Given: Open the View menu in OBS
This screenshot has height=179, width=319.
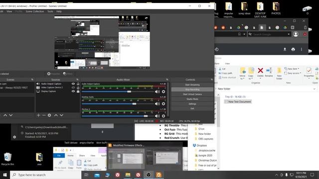Looking at the screenshot, I should click(9, 11).
